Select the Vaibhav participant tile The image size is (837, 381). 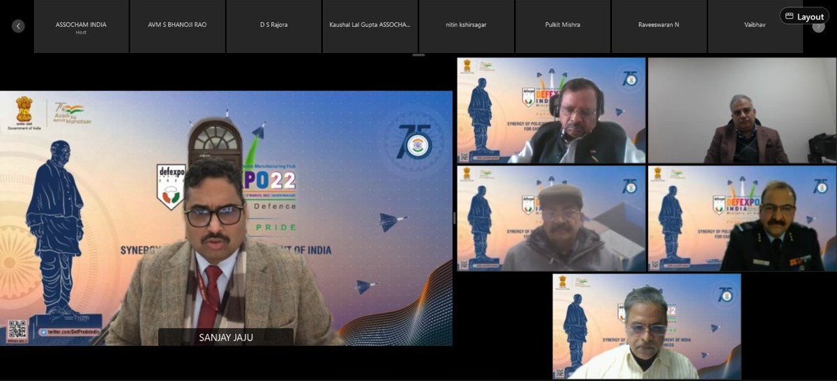point(755,26)
